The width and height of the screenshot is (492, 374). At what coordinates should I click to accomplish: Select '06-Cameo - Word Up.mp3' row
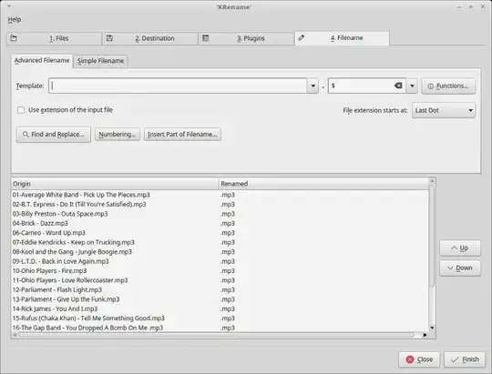click(220, 233)
